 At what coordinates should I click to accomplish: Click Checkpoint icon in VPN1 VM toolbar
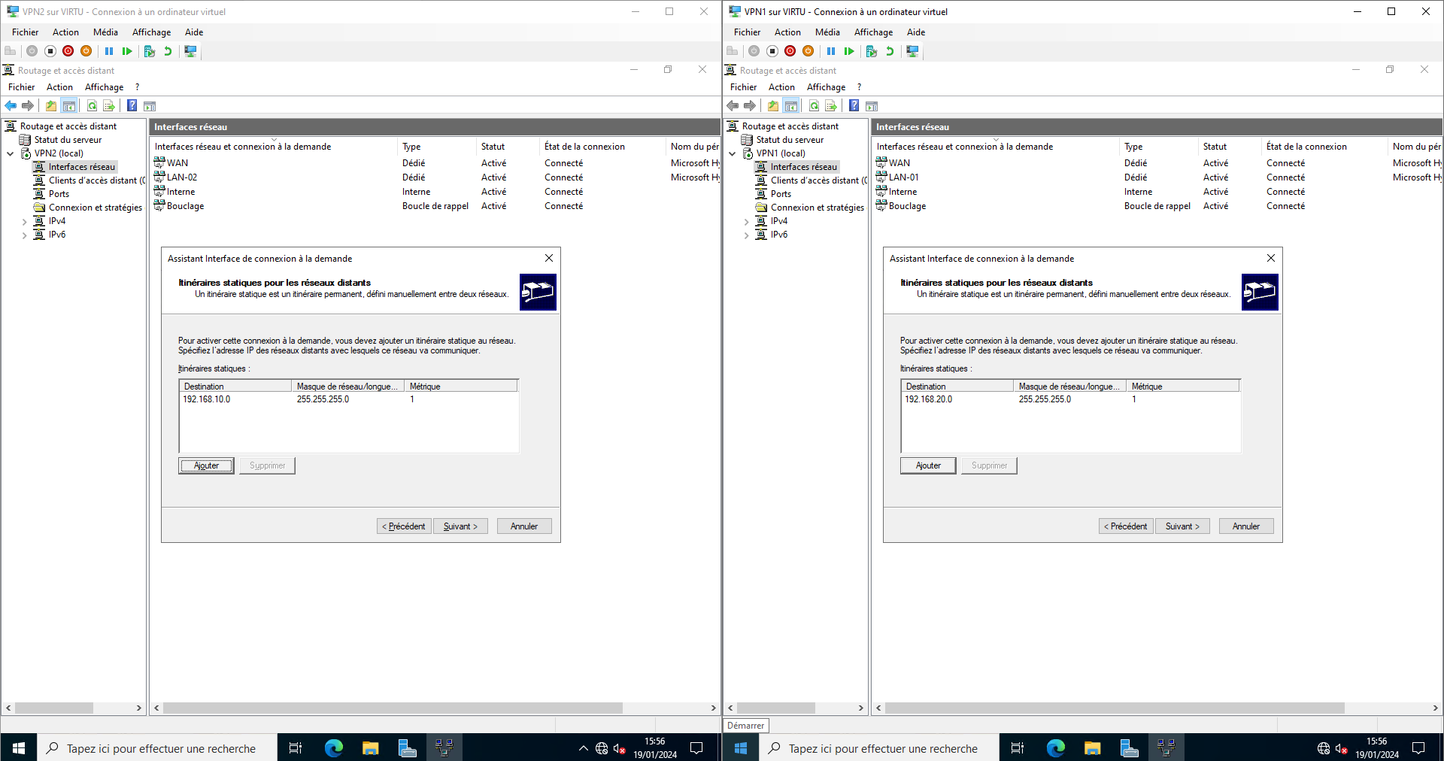point(871,51)
